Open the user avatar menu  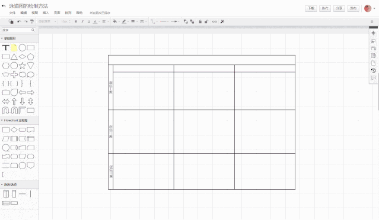pyautogui.click(x=370, y=8)
